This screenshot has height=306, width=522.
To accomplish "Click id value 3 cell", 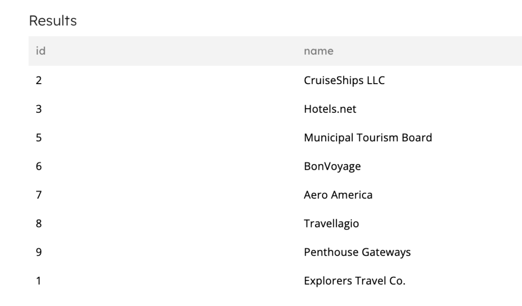I will pyautogui.click(x=39, y=109).
